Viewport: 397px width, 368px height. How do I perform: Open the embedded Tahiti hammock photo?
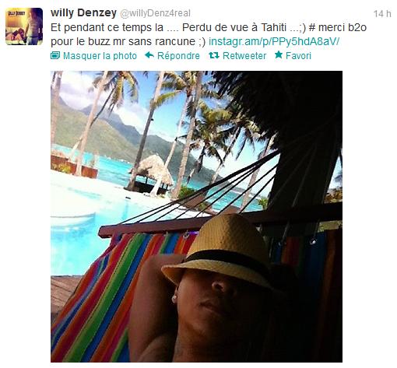coord(196,216)
